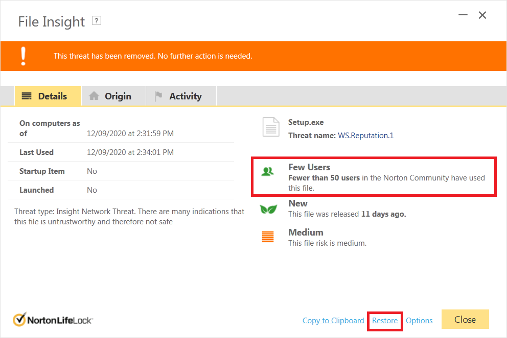Open the WS.Reputation.1 threat name link

[x=366, y=136]
